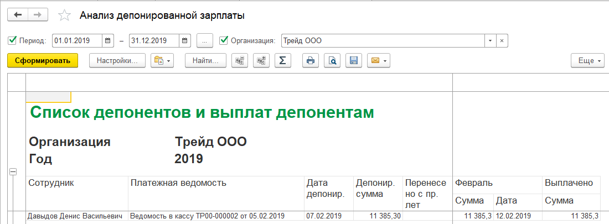Expand all groups icon

[261, 60]
